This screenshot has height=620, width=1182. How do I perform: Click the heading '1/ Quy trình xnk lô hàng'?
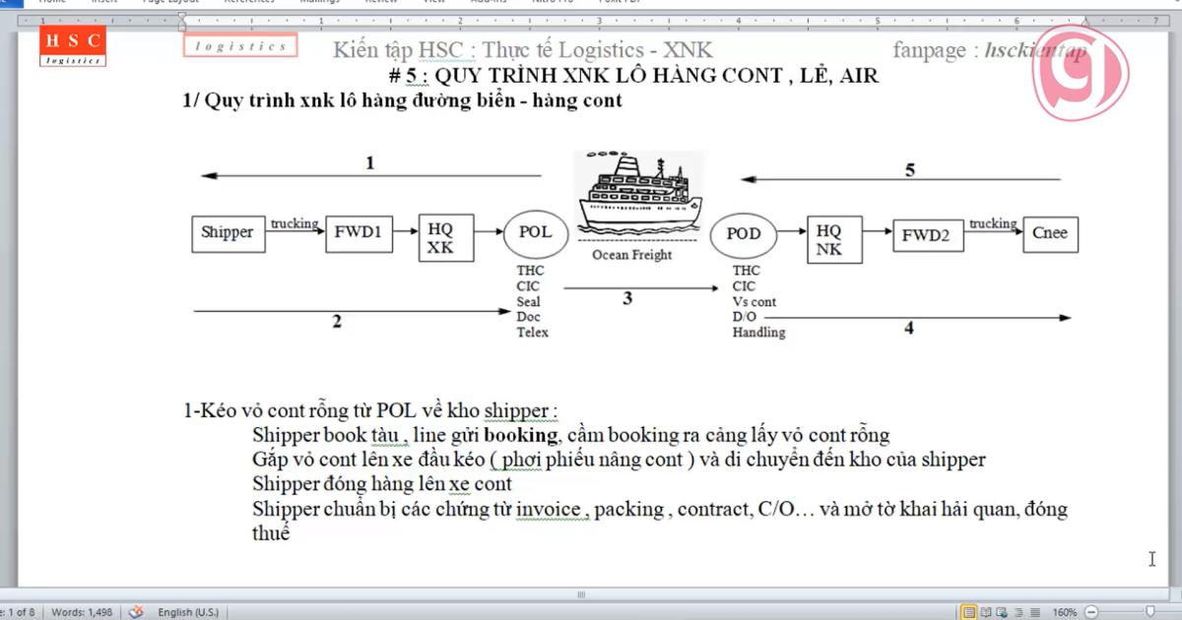(x=403, y=100)
